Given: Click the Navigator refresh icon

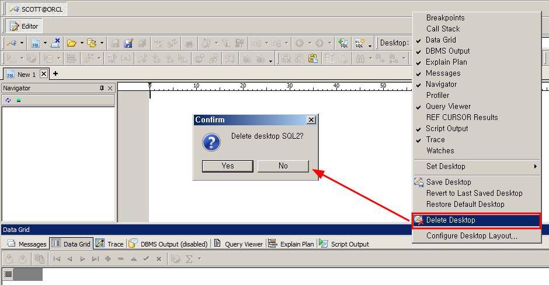Looking at the screenshot, I should [x=8, y=100].
